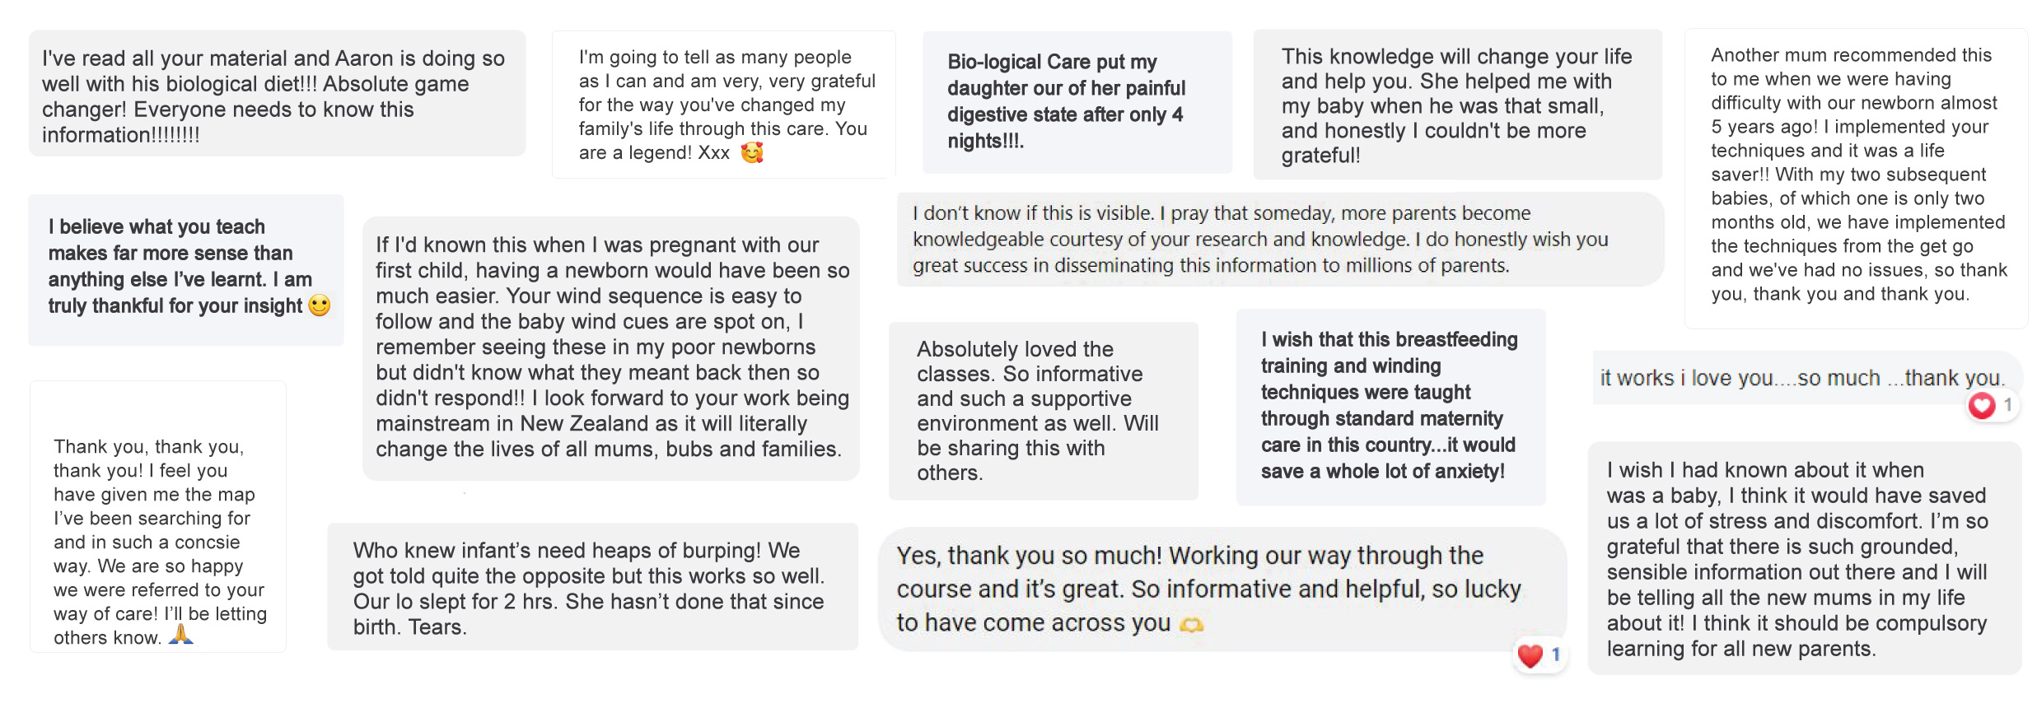Click the smiling hearts emoji after "Xxx"
Image resolution: width=2037 pixels, height=708 pixels.
pos(752,153)
